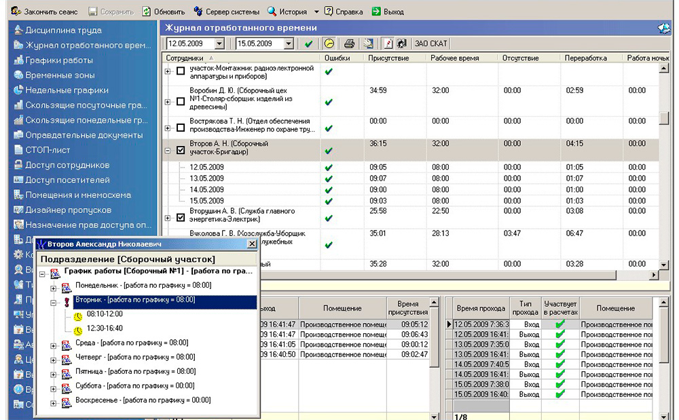The height and width of the screenshot is (420, 679).
Task: Open Дисциплина труда in sidebar
Action: point(58,30)
